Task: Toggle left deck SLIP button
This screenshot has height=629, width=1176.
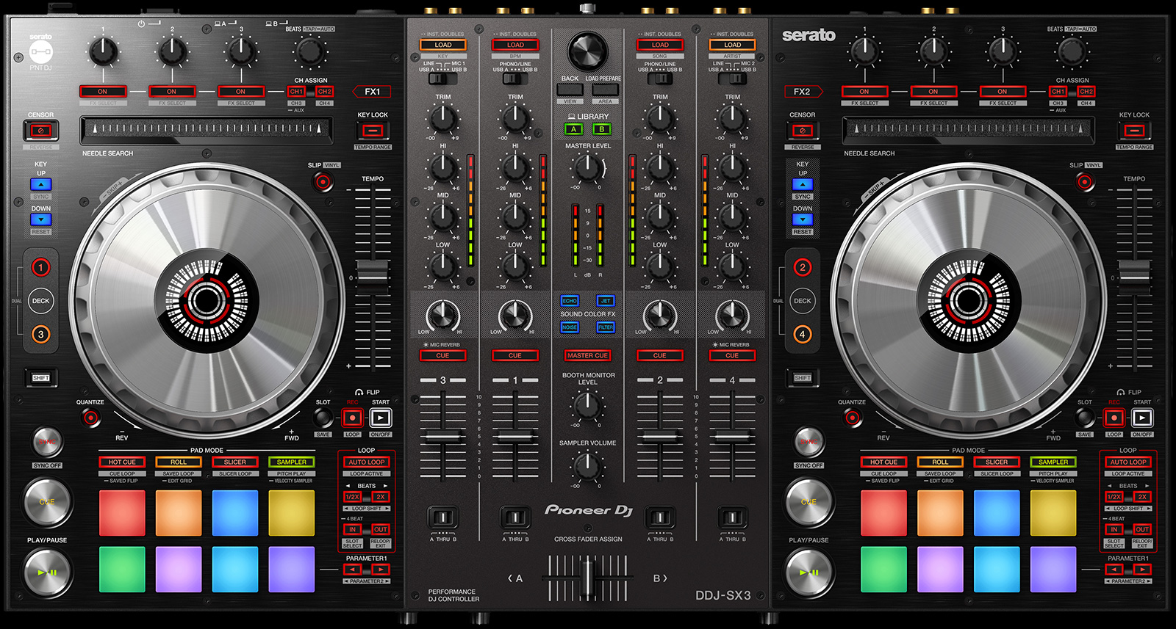Action: pos(323,181)
